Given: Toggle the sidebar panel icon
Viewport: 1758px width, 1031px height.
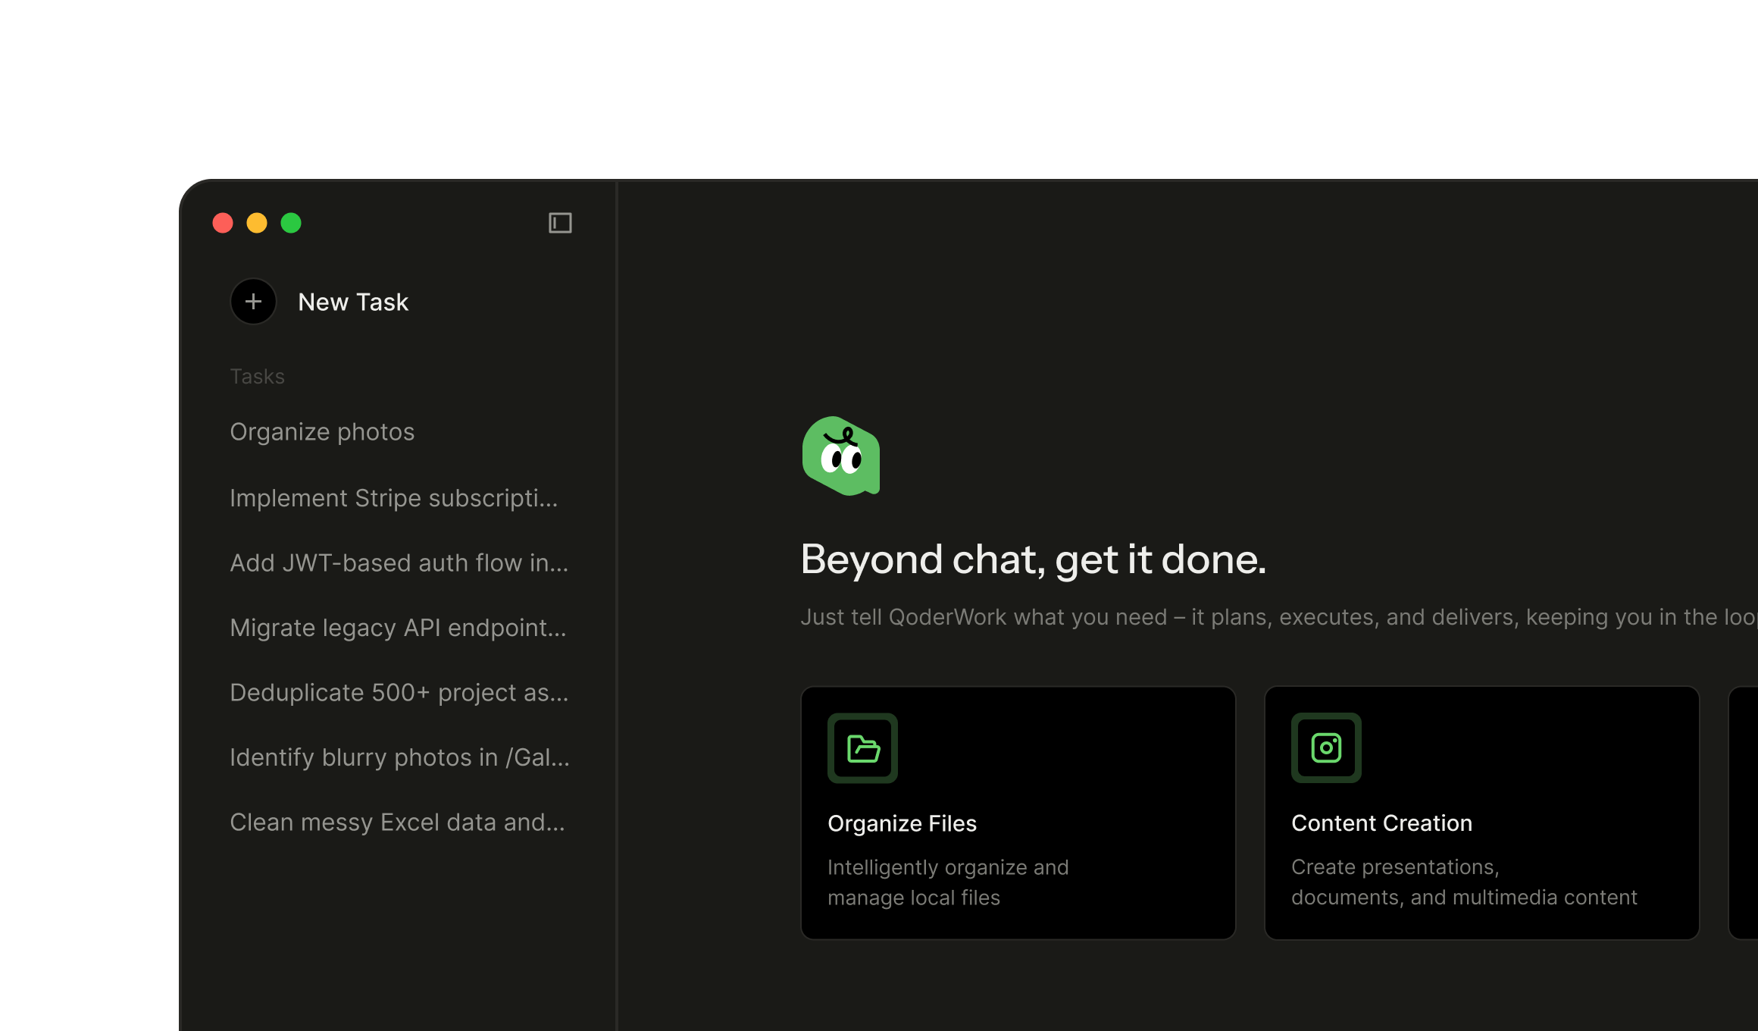Looking at the screenshot, I should click(560, 223).
